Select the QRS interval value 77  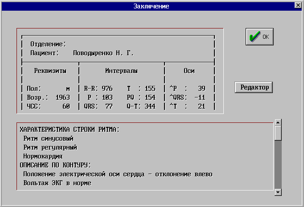pos(109,106)
